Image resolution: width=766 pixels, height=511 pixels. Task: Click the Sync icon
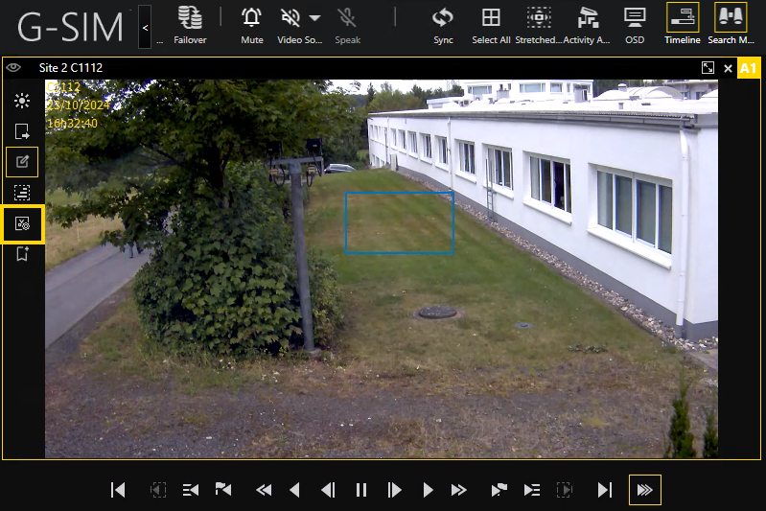pos(442,18)
